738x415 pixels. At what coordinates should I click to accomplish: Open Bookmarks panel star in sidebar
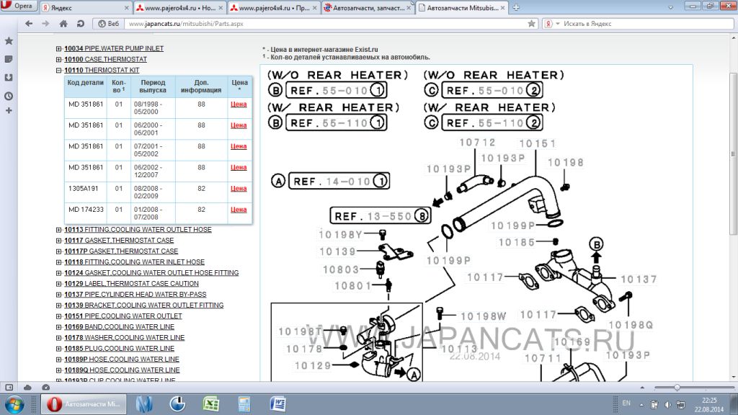coord(9,41)
